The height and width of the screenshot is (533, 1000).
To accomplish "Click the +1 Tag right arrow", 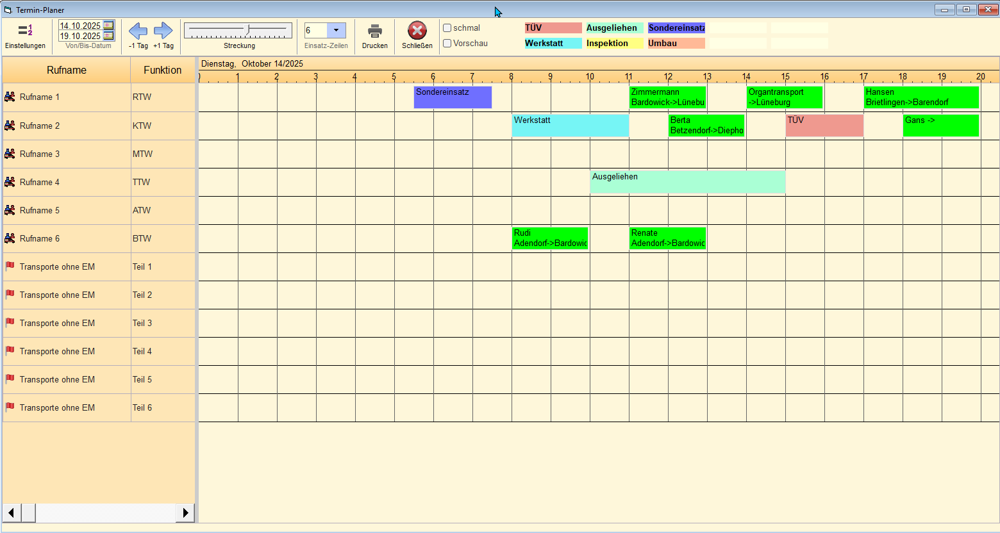I will (x=163, y=31).
